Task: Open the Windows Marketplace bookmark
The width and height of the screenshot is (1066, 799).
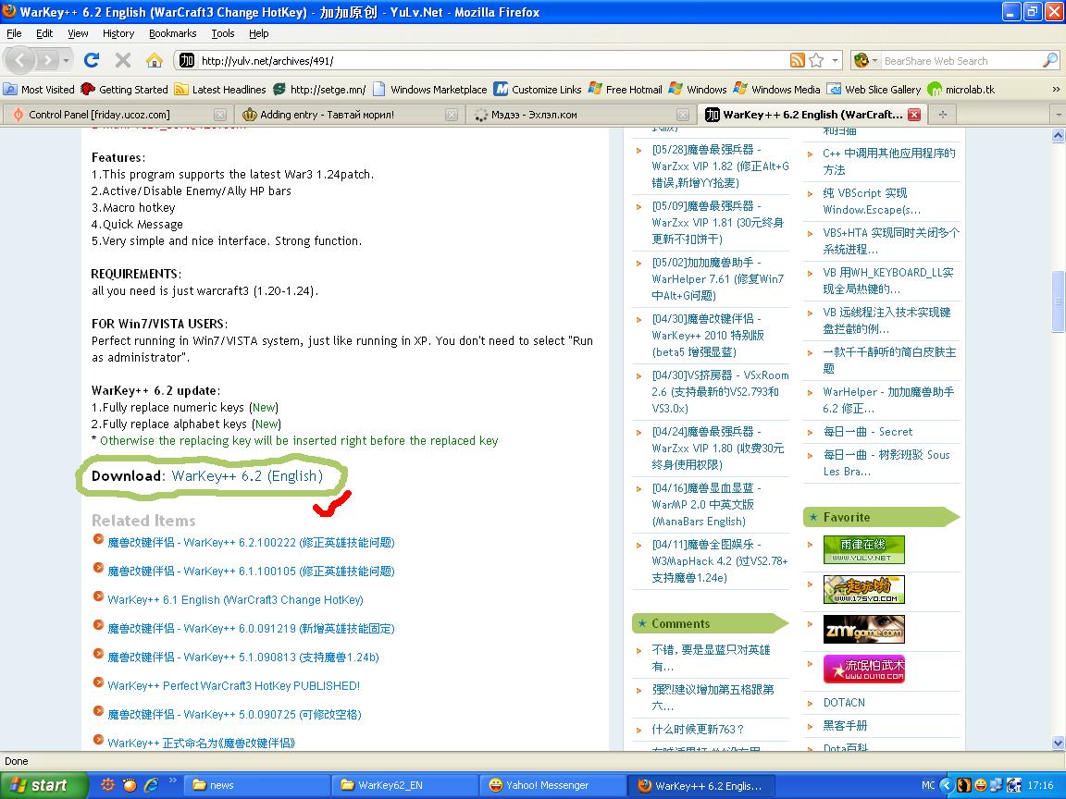Action: pos(429,89)
